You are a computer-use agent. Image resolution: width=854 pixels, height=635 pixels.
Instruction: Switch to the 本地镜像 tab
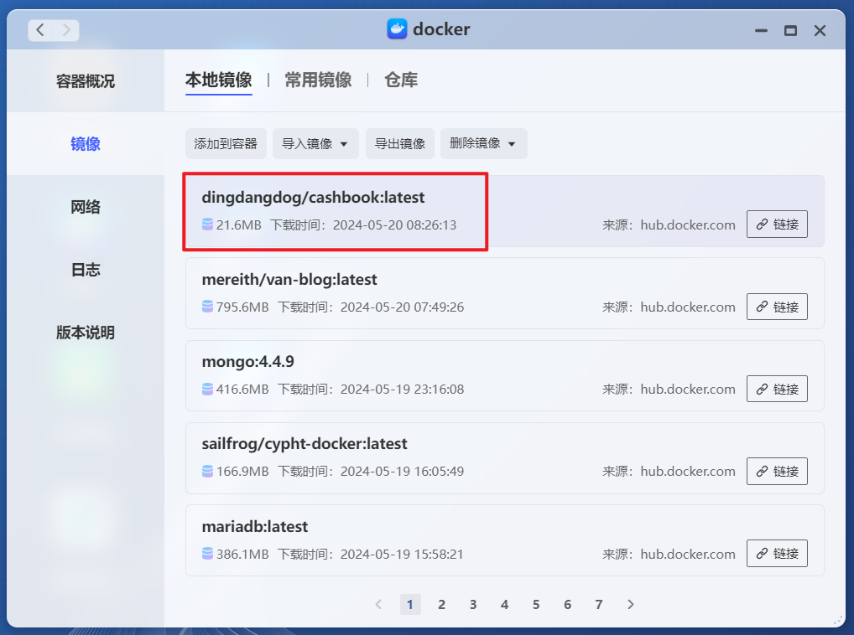(x=218, y=80)
